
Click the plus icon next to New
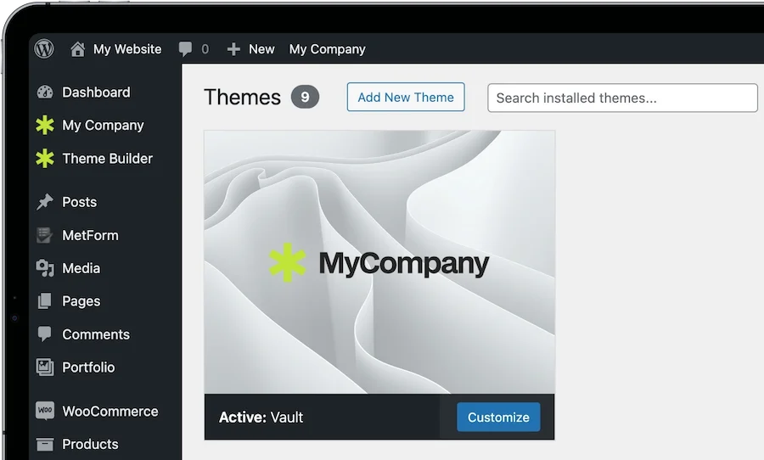[x=233, y=49]
